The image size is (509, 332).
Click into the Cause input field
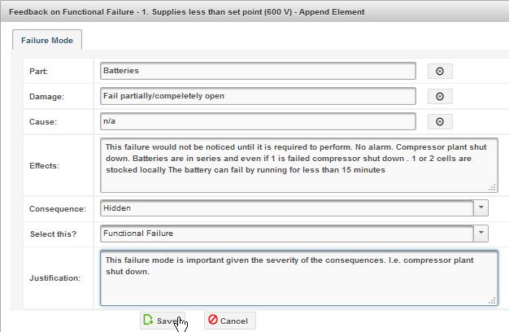click(258, 122)
